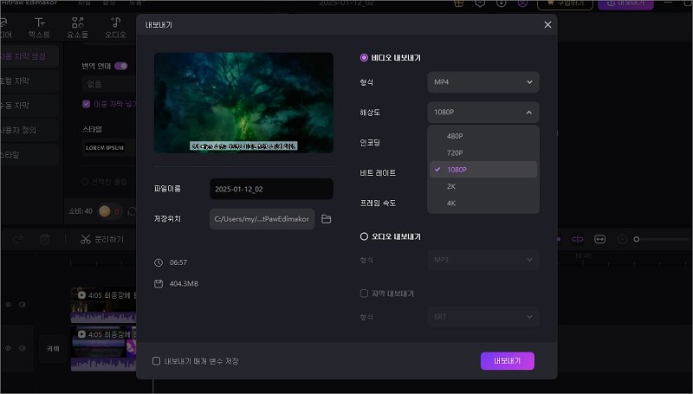693x394 pixels.
Task: Click the video preview thumbnail in export dialog
Action: pos(243,103)
